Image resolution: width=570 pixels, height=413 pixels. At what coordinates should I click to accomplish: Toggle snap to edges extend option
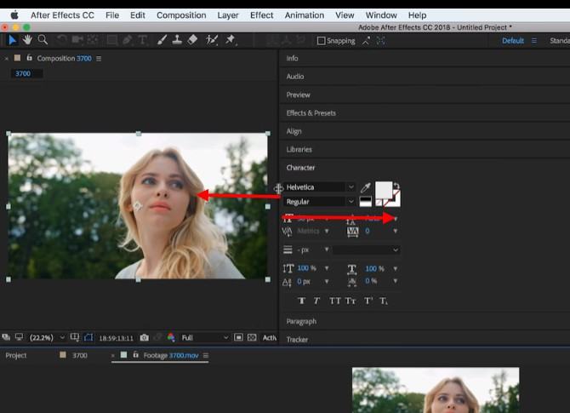(366, 41)
